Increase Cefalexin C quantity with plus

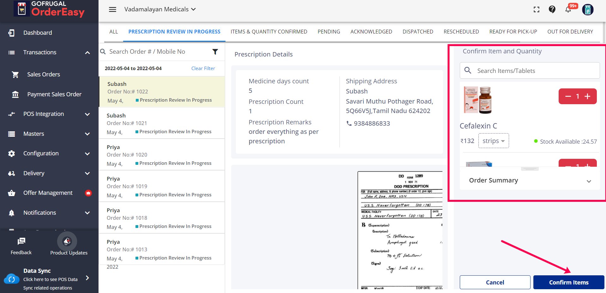click(x=587, y=96)
